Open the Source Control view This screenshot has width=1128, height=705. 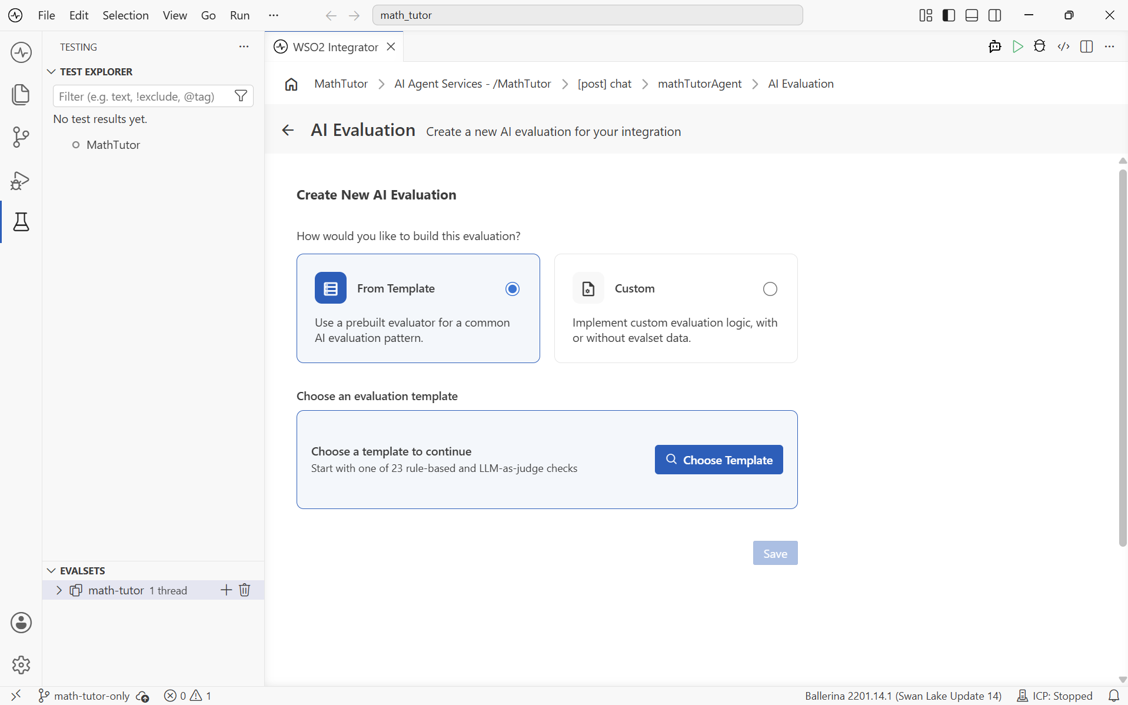click(x=21, y=137)
